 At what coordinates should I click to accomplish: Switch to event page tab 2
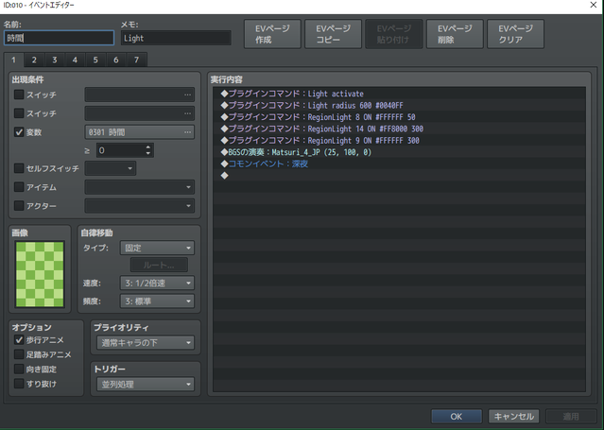pyautogui.click(x=34, y=60)
